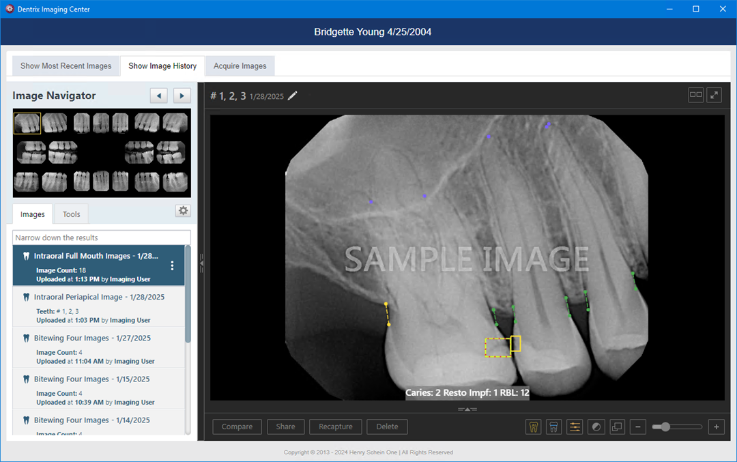Toggle the AI tooth detection overlay icon
This screenshot has width=737, height=462.
pyautogui.click(x=534, y=427)
